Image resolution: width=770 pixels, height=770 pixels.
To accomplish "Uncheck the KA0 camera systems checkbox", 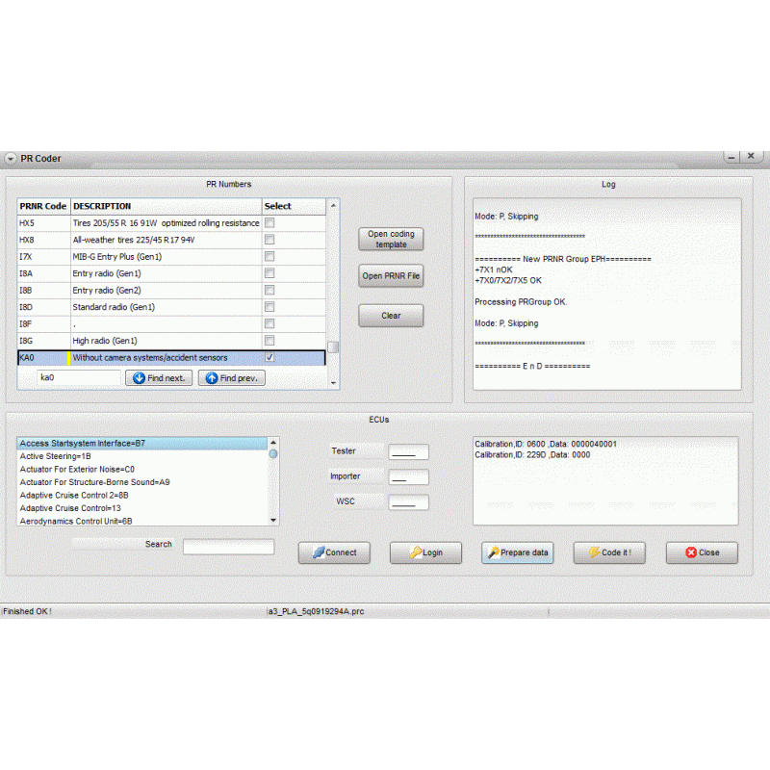I will pyautogui.click(x=269, y=357).
